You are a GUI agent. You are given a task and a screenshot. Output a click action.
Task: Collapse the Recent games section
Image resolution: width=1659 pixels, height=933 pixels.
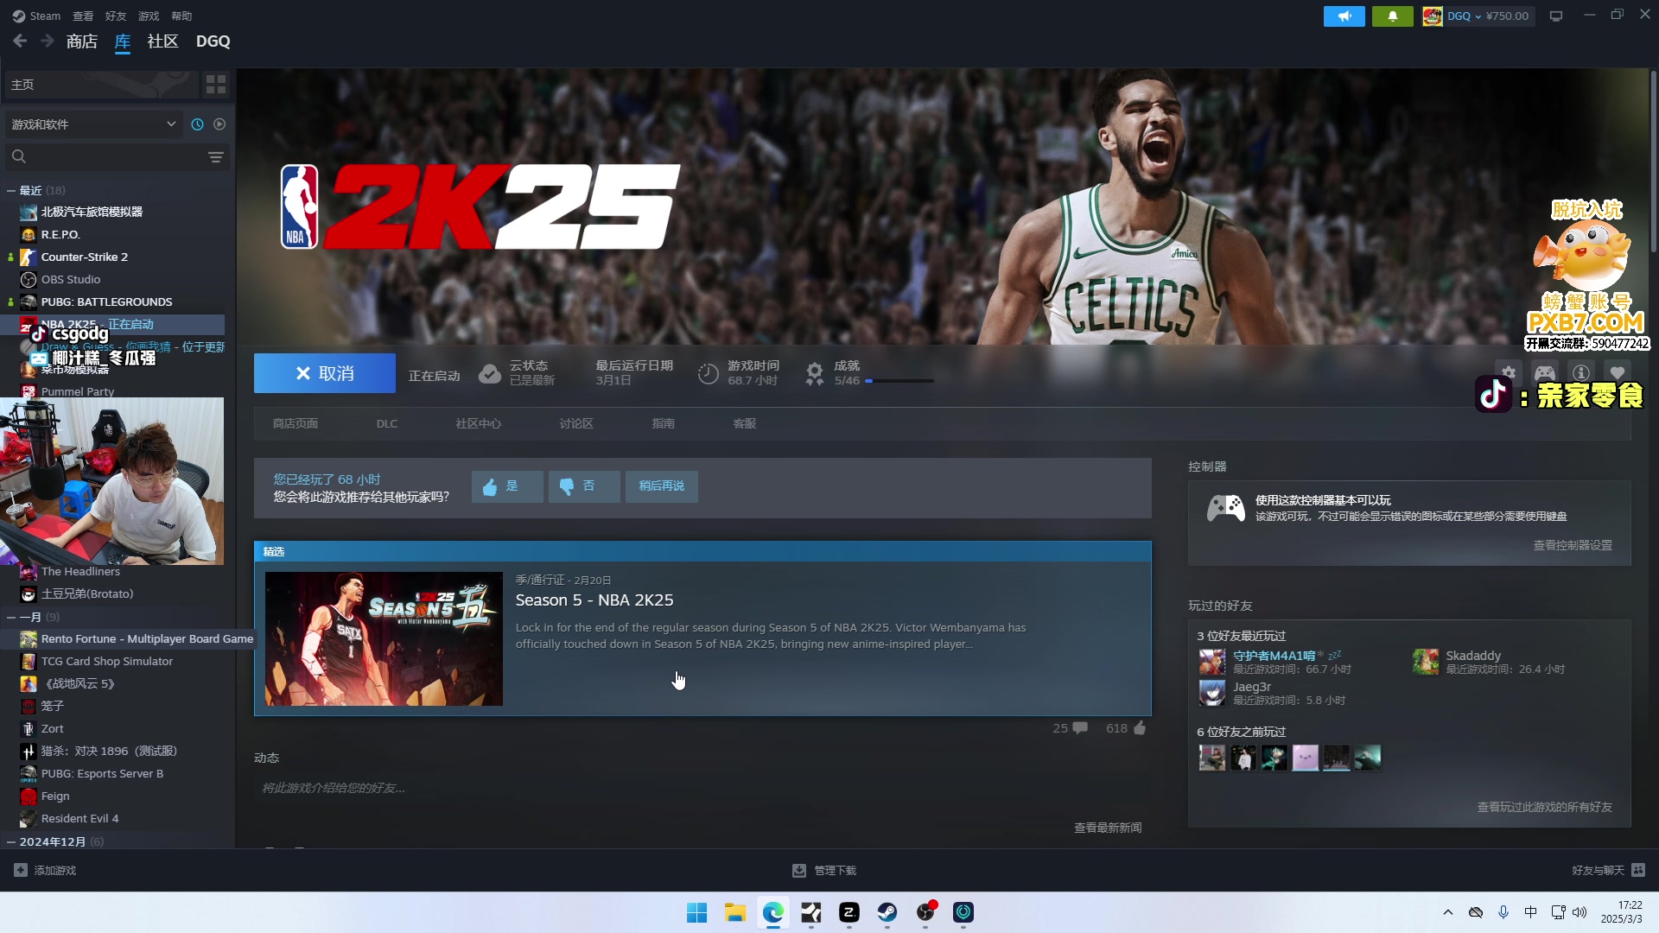(x=11, y=190)
